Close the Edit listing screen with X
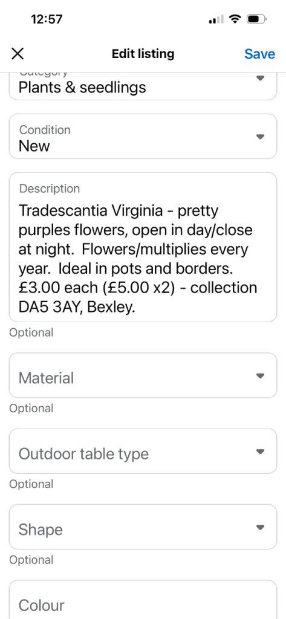The image size is (286, 619). click(18, 54)
